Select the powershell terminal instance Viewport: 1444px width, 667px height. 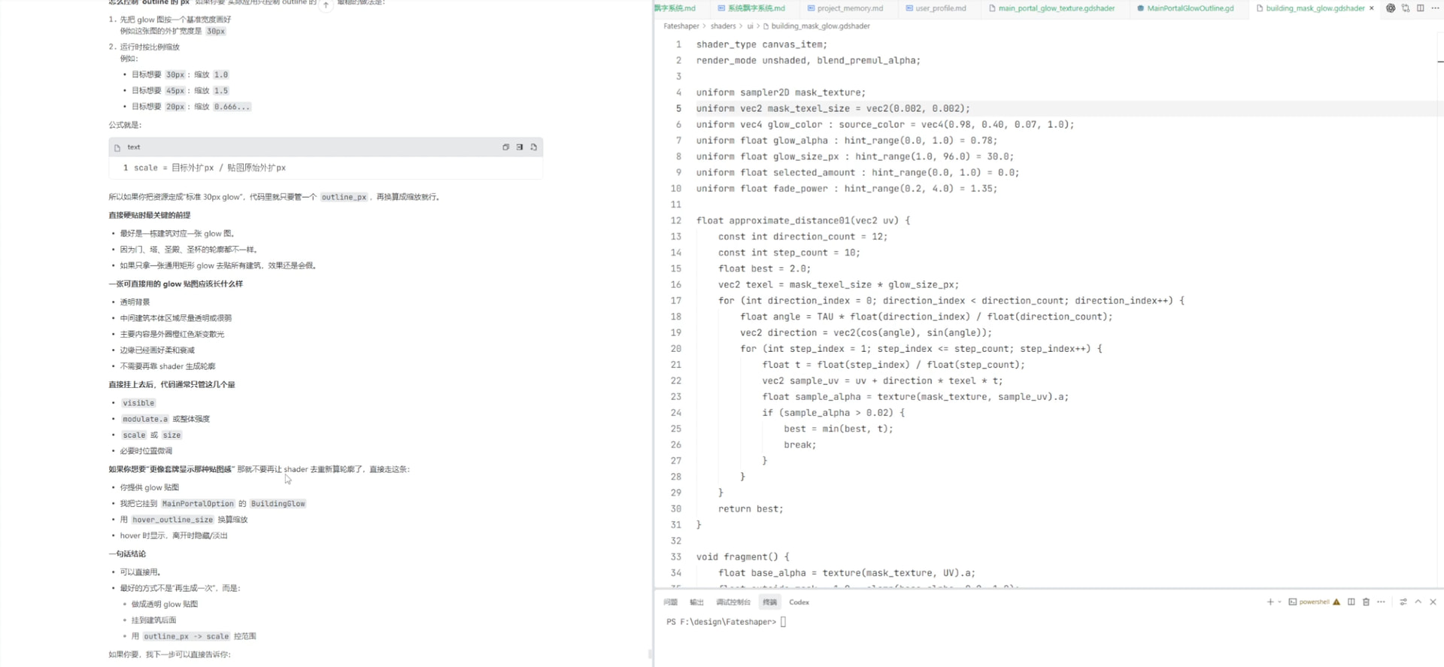point(1309,602)
